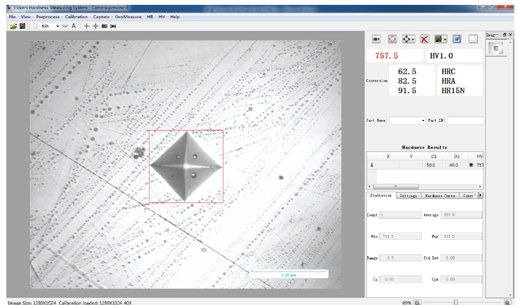Open the Part Name combo box
The width and height of the screenshot is (518, 305).
point(408,121)
